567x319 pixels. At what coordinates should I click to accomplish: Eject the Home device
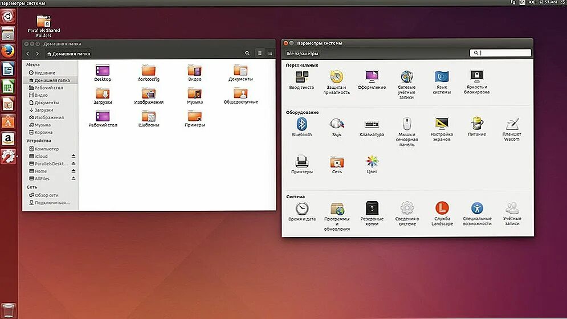point(74,171)
